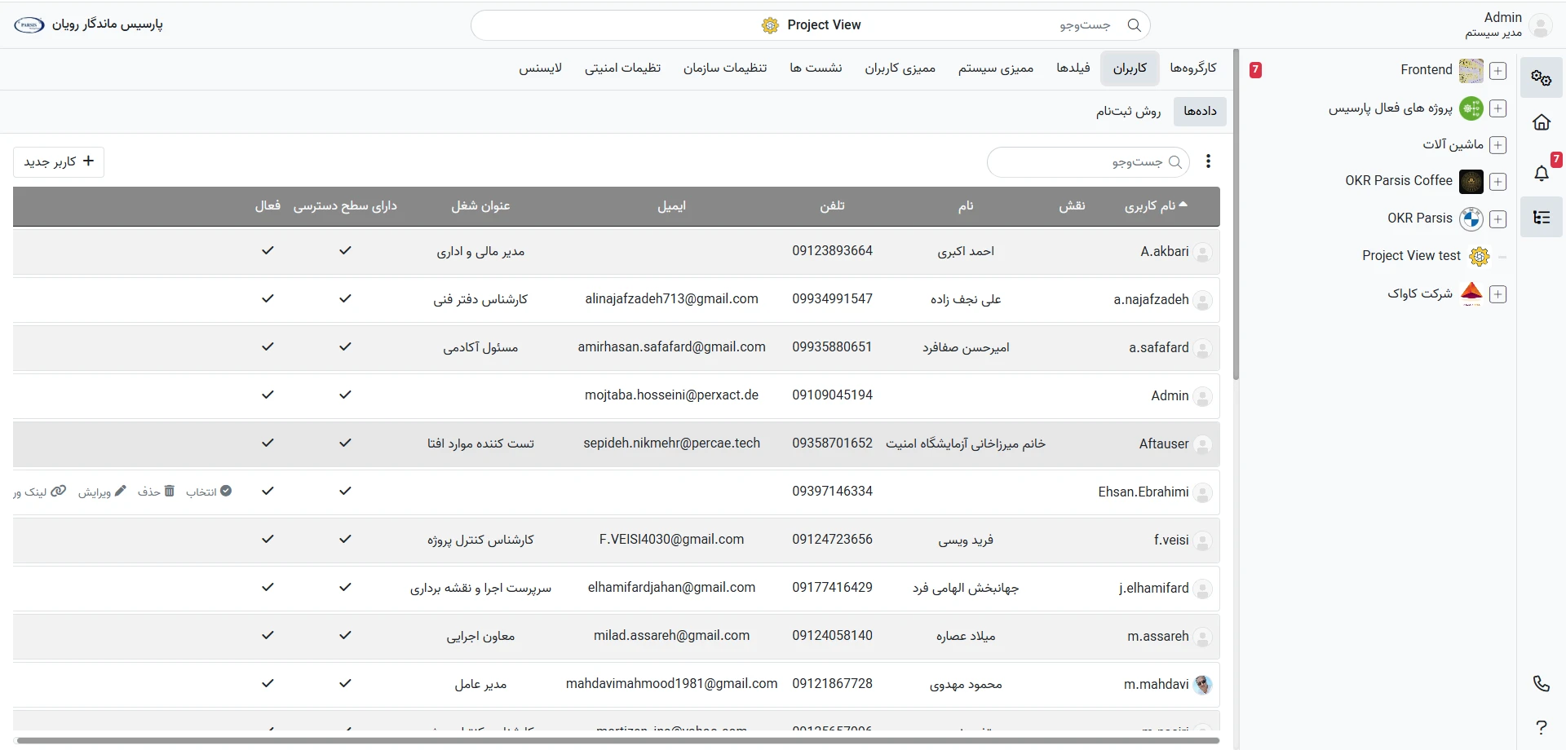Screen dimensions: 1566x750
Task: Go to home via house icon
Action: [x=1541, y=123]
